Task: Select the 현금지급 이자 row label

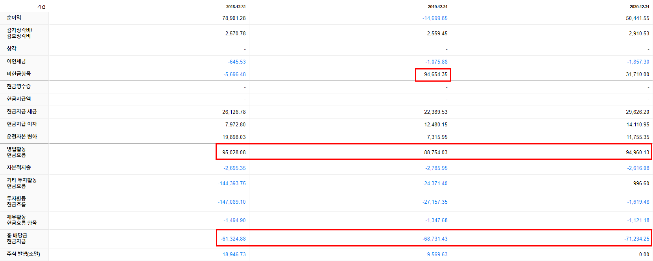Action: point(22,124)
